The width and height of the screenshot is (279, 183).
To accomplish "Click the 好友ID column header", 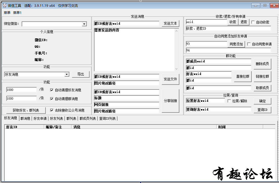I will tap(24, 127).
